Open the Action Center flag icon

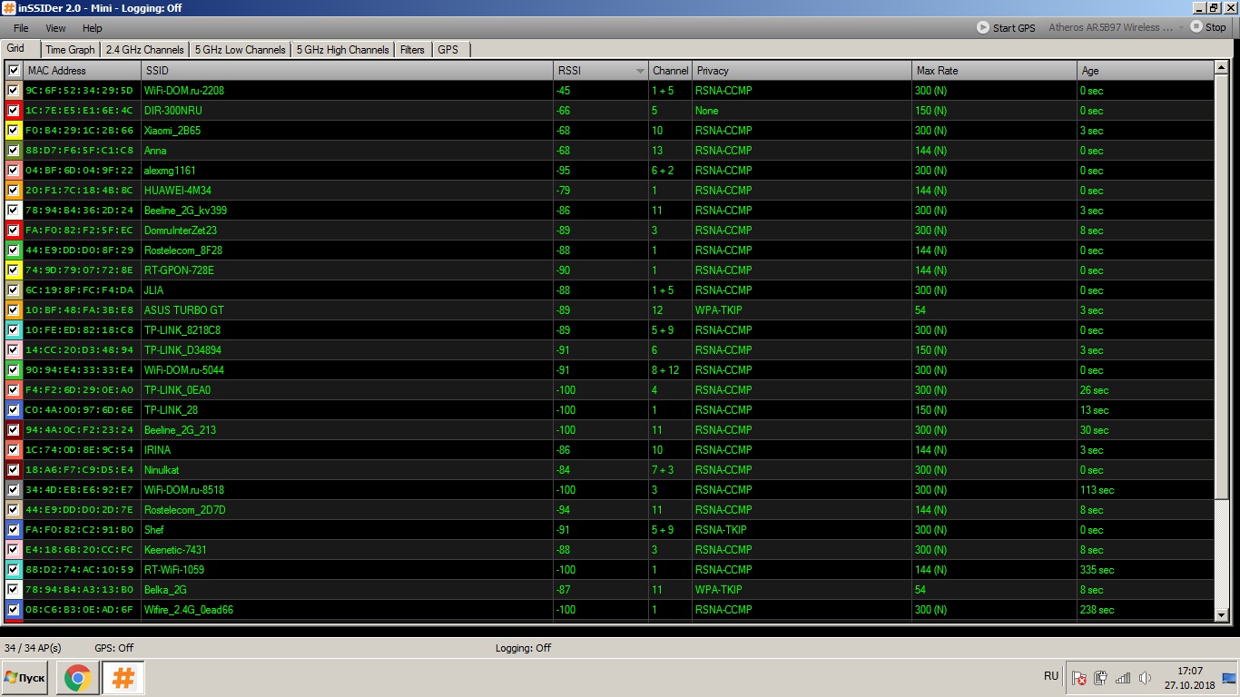[x=1078, y=678]
